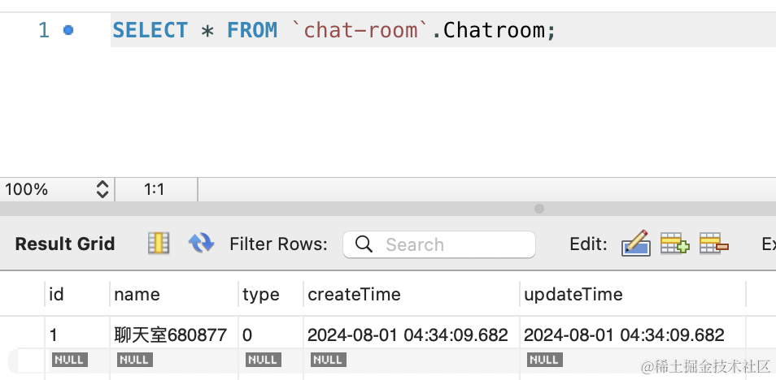The height and width of the screenshot is (380, 776).
Task: Click the type column header
Action: tap(261, 295)
